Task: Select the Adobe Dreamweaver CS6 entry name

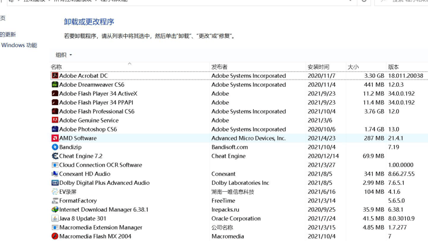Action: (92, 85)
